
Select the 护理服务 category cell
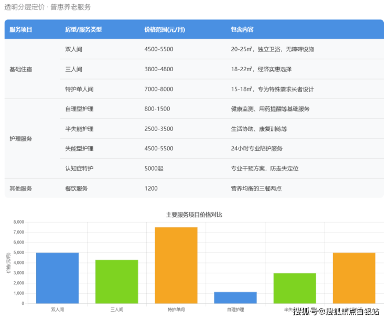[21, 139]
